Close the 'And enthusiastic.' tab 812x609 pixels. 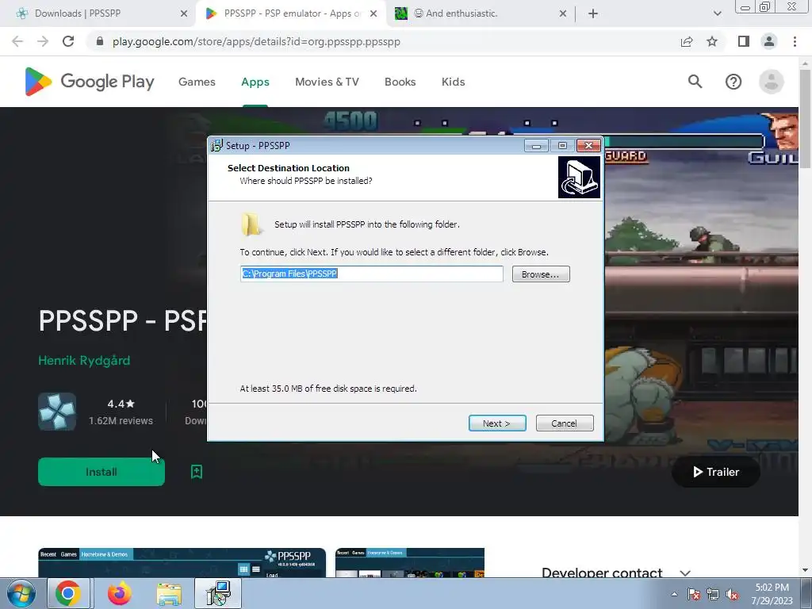[563, 13]
